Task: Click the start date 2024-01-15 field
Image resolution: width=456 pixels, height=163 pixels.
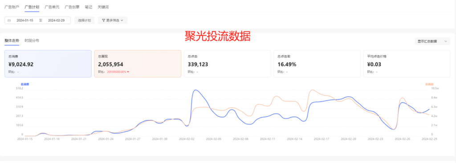Action: coord(25,20)
